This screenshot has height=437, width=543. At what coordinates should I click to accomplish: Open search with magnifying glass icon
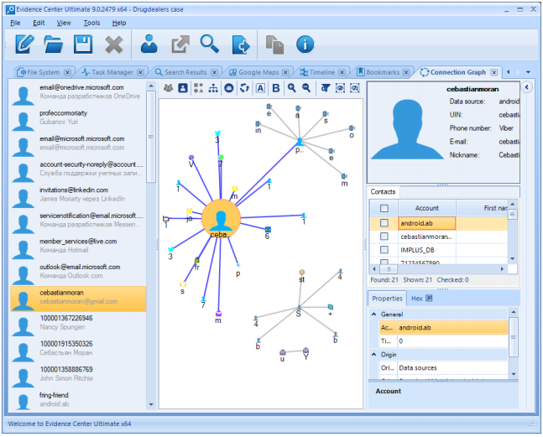[210, 44]
